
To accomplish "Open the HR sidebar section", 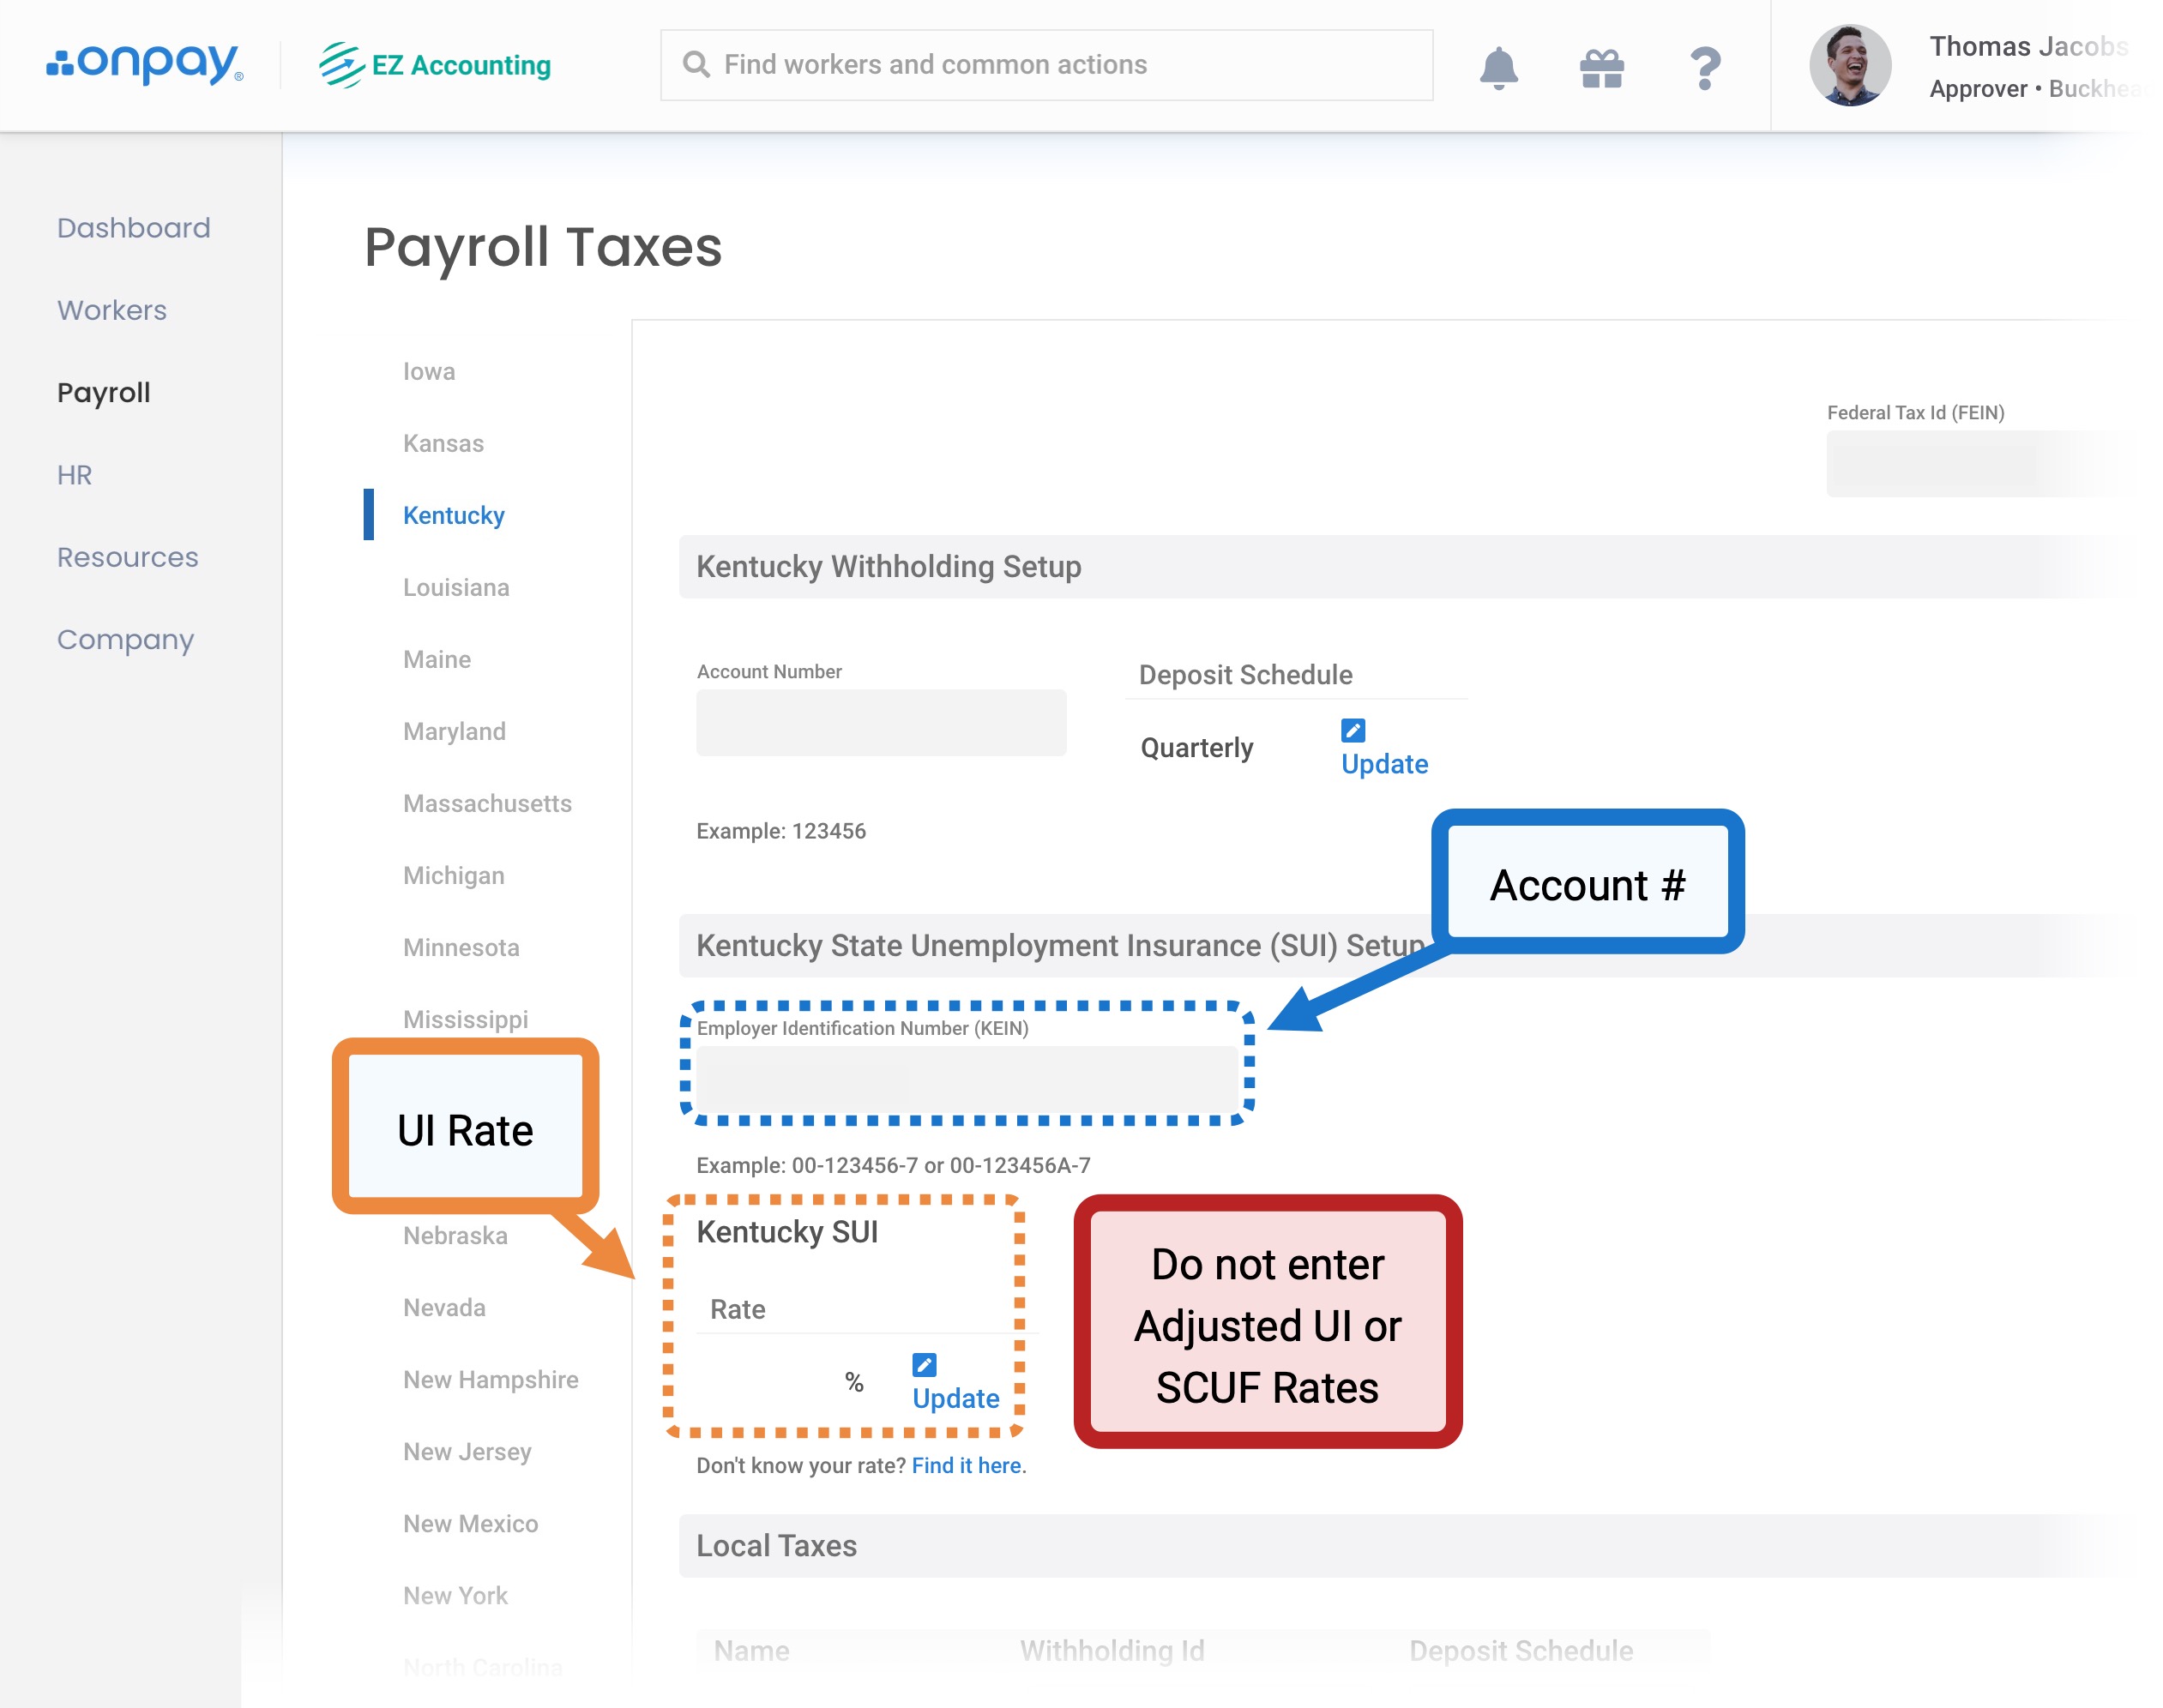I will (74, 475).
